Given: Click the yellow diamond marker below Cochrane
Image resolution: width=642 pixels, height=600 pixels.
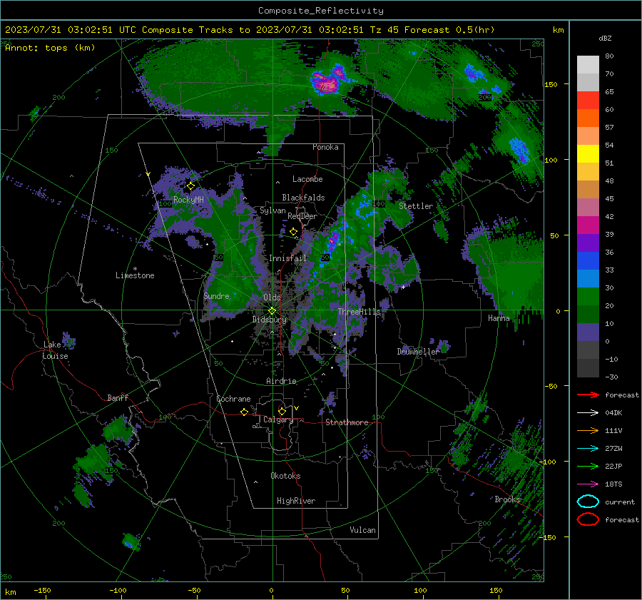Looking at the screenshot, I should [x=244, y=412].
